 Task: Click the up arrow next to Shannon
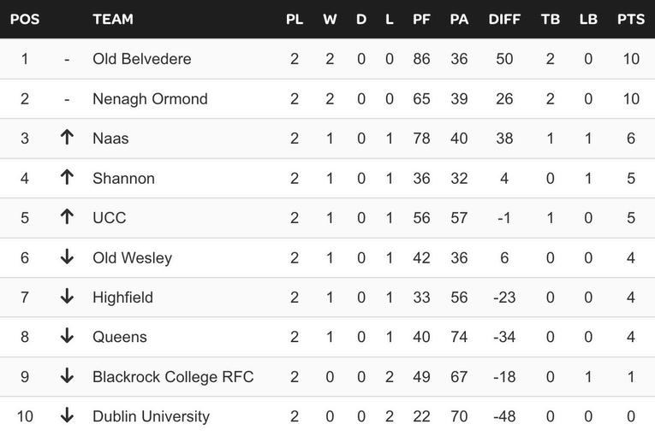click(x=67, y=177)
